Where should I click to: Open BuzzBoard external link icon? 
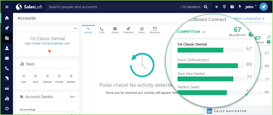coord(269,37)
